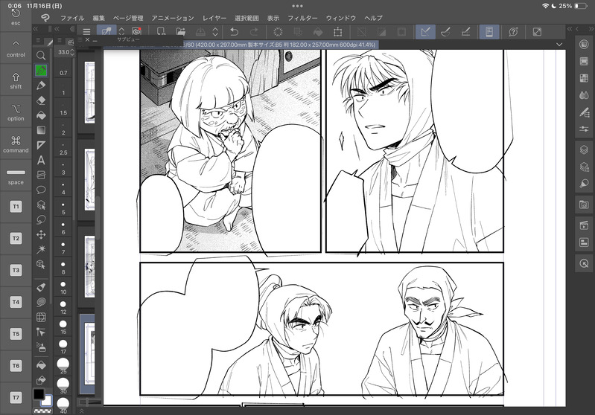595x415 pixels.
Task: Select the Pencil tool
Action: 41,86
